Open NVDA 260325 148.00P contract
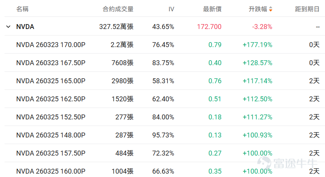The image size is (325, 177). coord(51,135)
